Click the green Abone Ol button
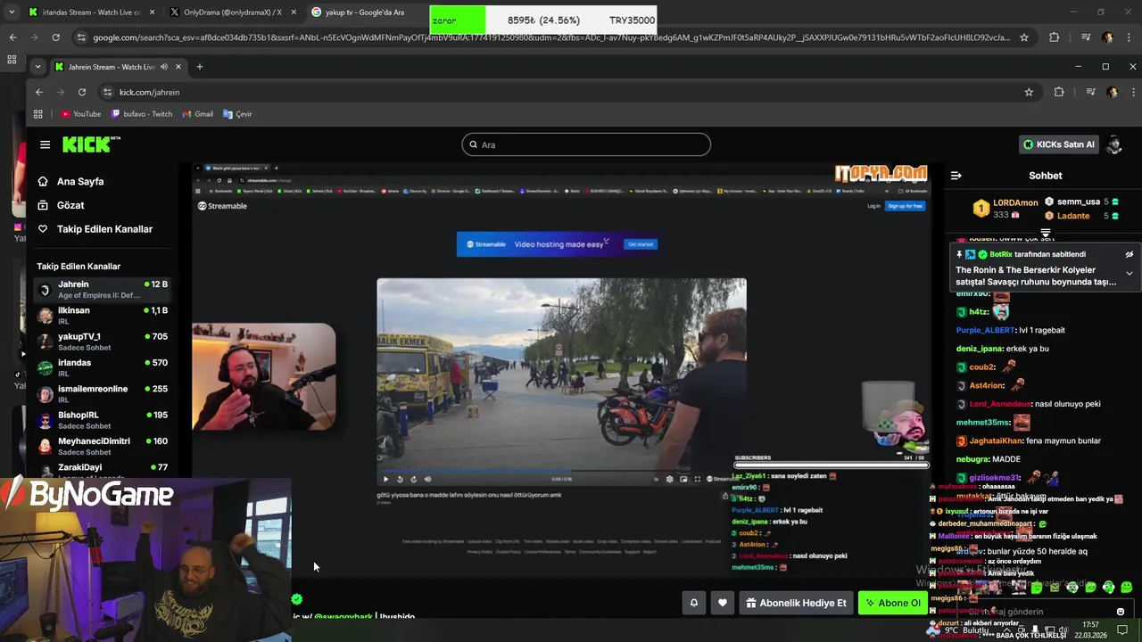This screenshot has height=642, width=1142. pyautogui.click(x=892, y=603)
